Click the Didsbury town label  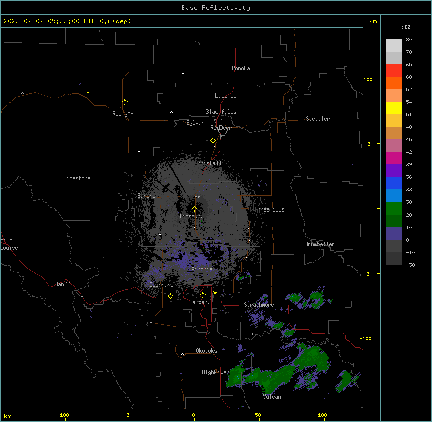pyautogui.click(x=192, y=216)
